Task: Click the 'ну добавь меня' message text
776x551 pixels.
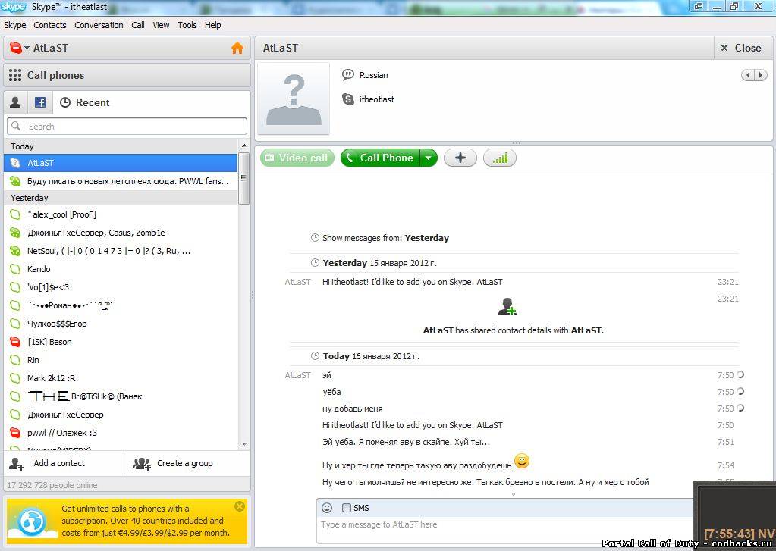Action: 353,409
